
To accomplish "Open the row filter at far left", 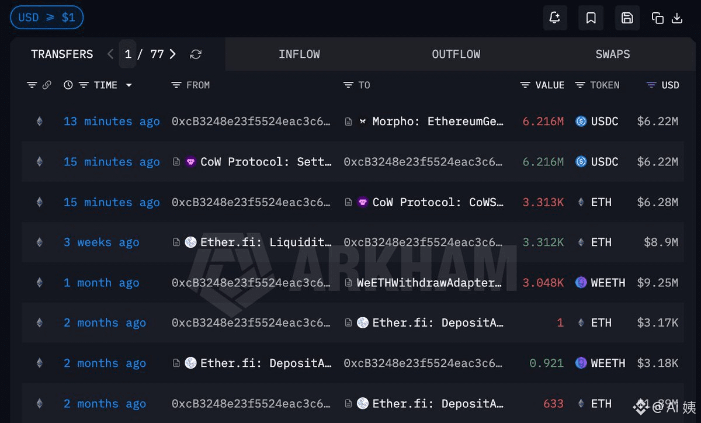I will (32, 85).
